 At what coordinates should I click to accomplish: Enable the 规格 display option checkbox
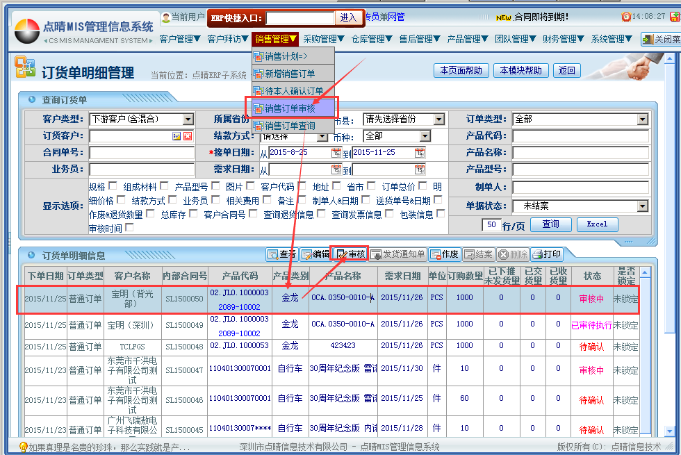click(x=112, y=186)
